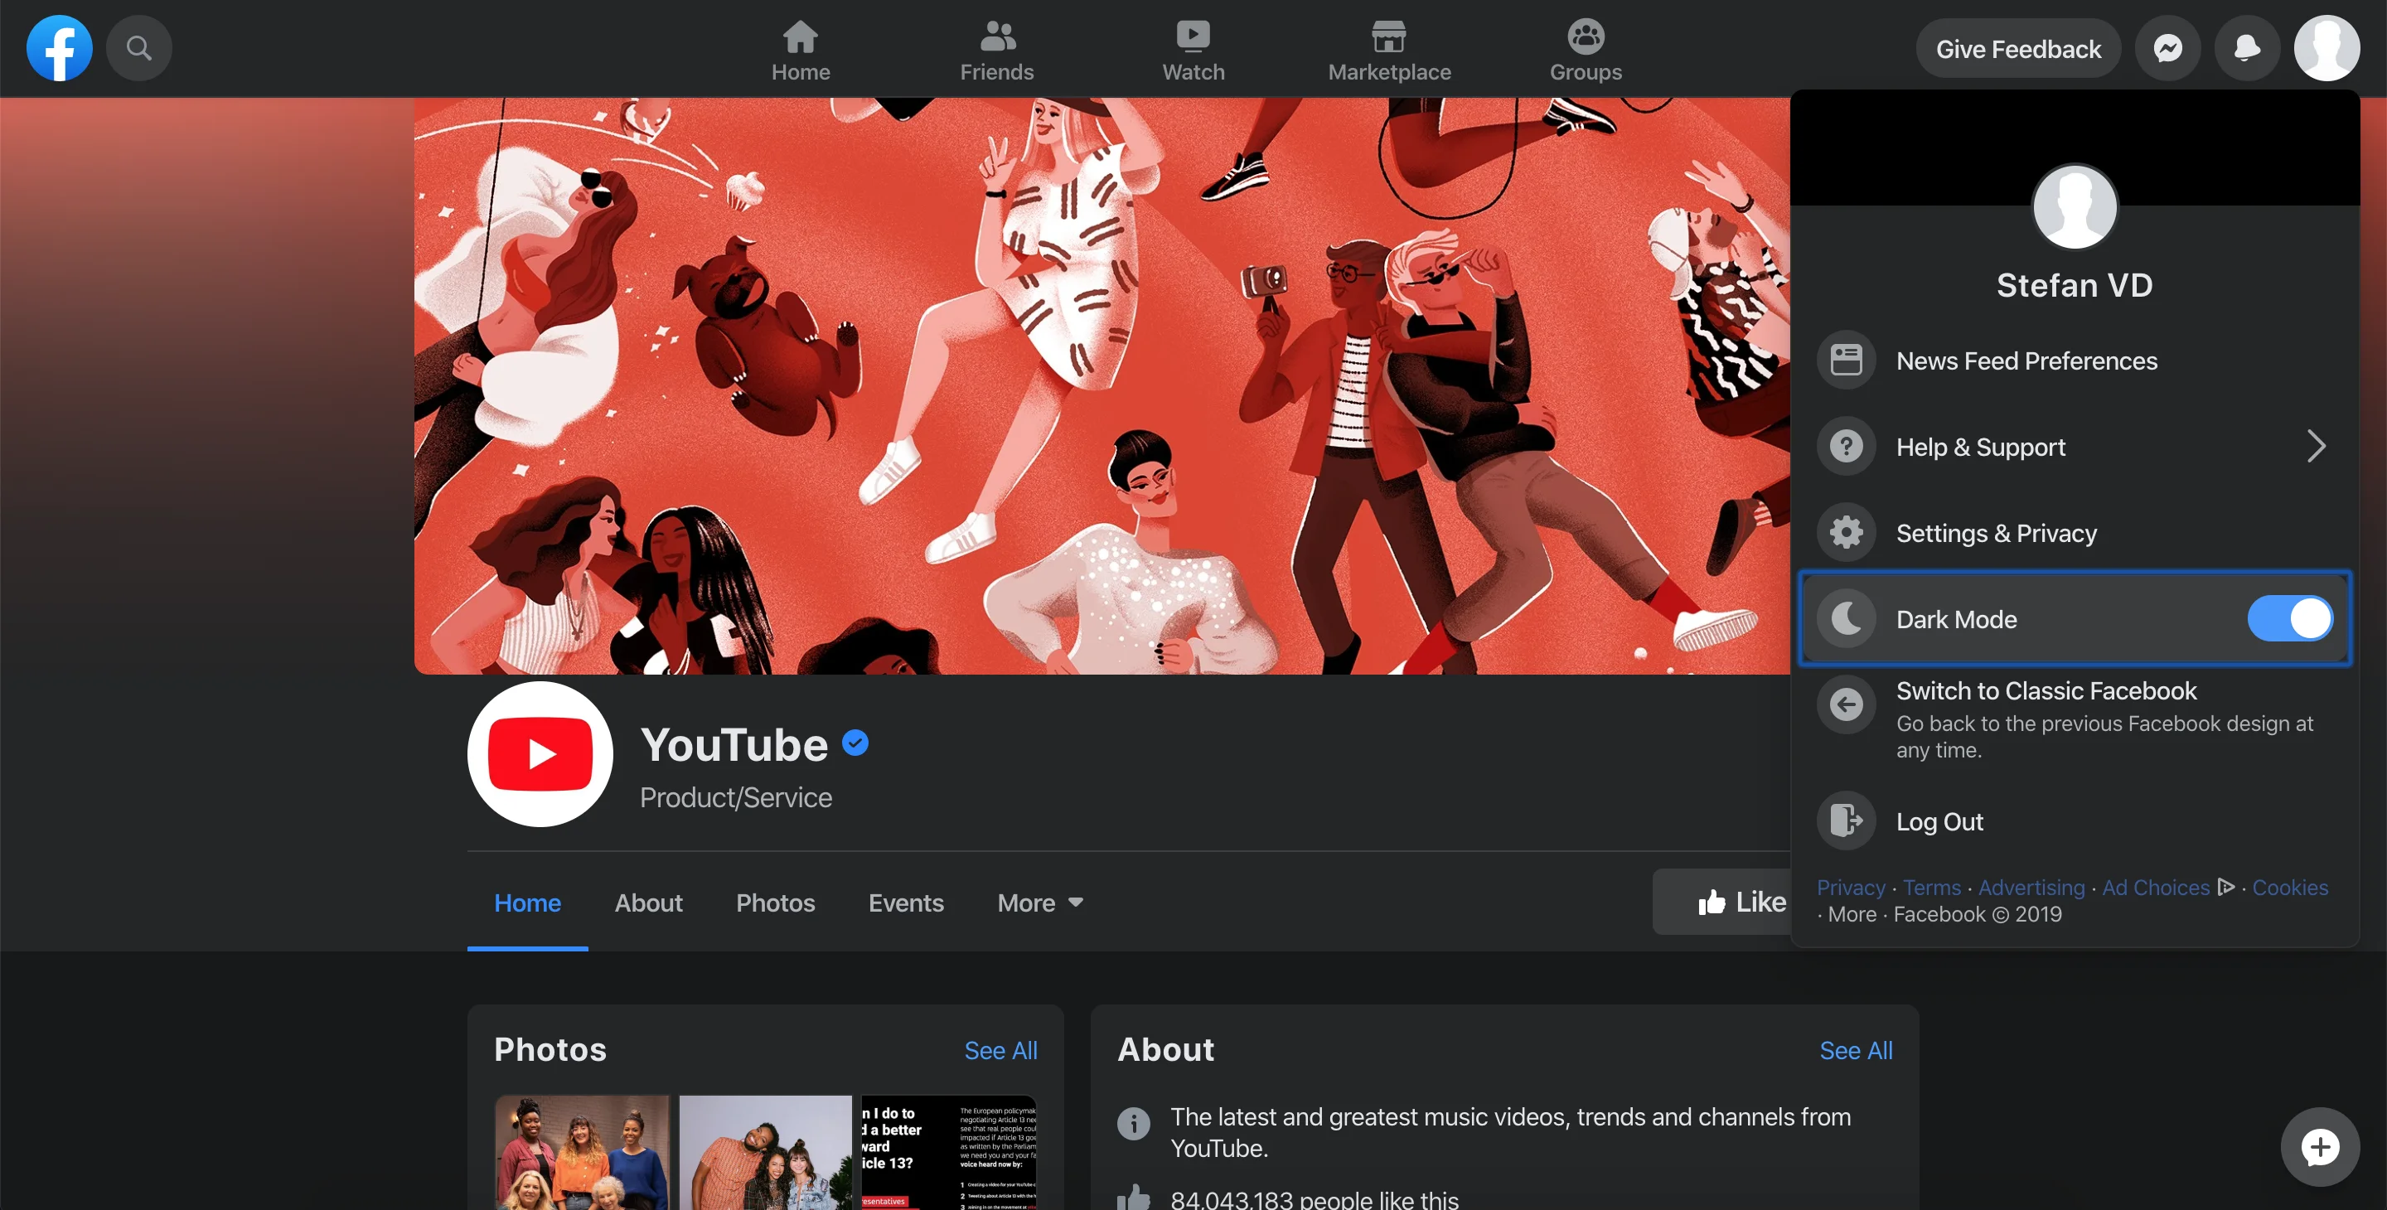The image size is (2387, 1210).
Task: Click the About info circle icon
Action: click(1133, 1124)
